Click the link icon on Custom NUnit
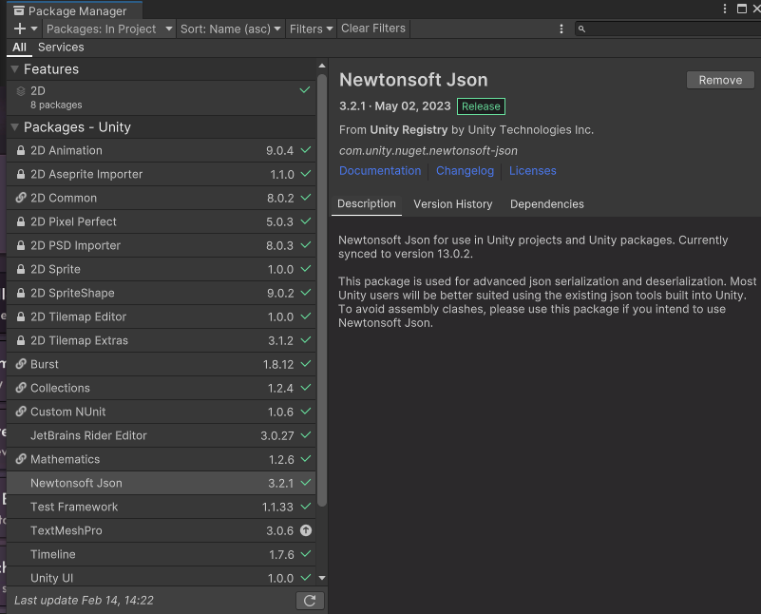The width and height of the screenshot is (761, 614). 20,412
